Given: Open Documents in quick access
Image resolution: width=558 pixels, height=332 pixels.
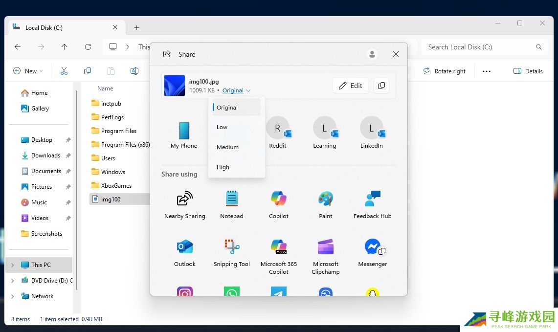Looking at the screenshot, I should [x=41, y=171].
